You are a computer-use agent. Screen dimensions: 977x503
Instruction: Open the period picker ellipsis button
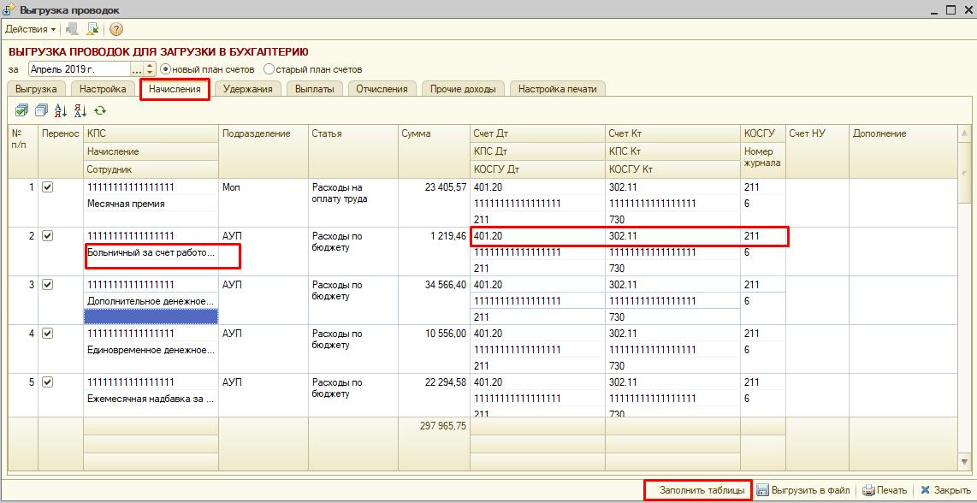coord(137,69)
